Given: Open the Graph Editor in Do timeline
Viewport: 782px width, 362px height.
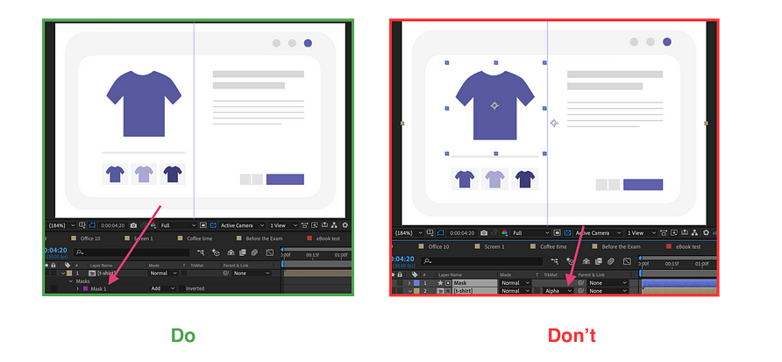Looking at the screenshot, I should 270,252.
